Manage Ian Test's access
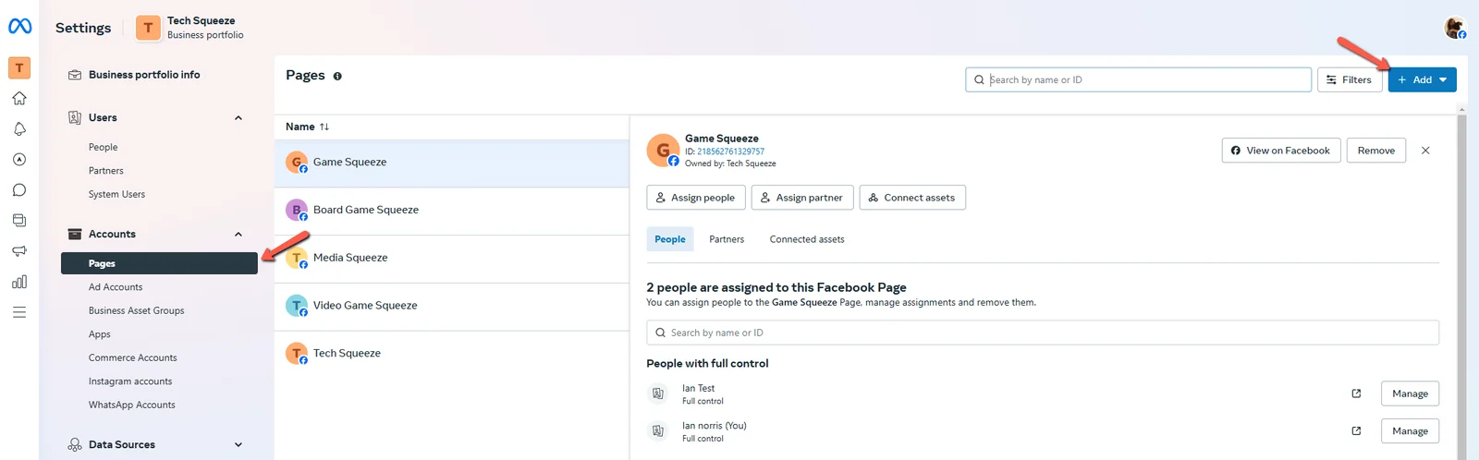1479x460 pixels. pos(1410,393)
